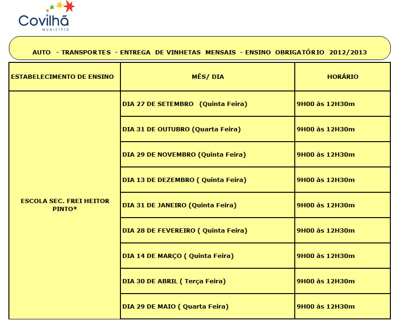Viewport: 396px width, 325px height.
Task: Select the Horário column header
Action: pyautogui.click(x=343, y=76)
